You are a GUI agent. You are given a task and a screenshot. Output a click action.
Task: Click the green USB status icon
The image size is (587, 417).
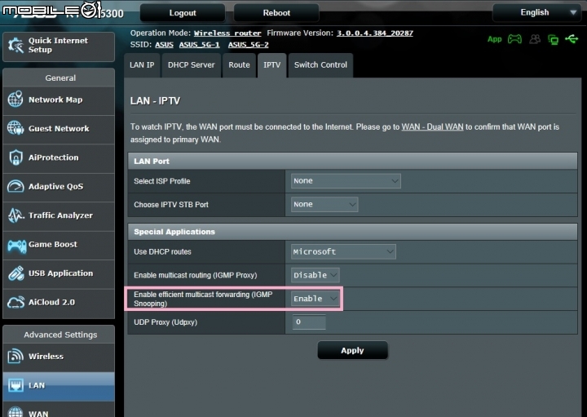(x=572, y=38)
